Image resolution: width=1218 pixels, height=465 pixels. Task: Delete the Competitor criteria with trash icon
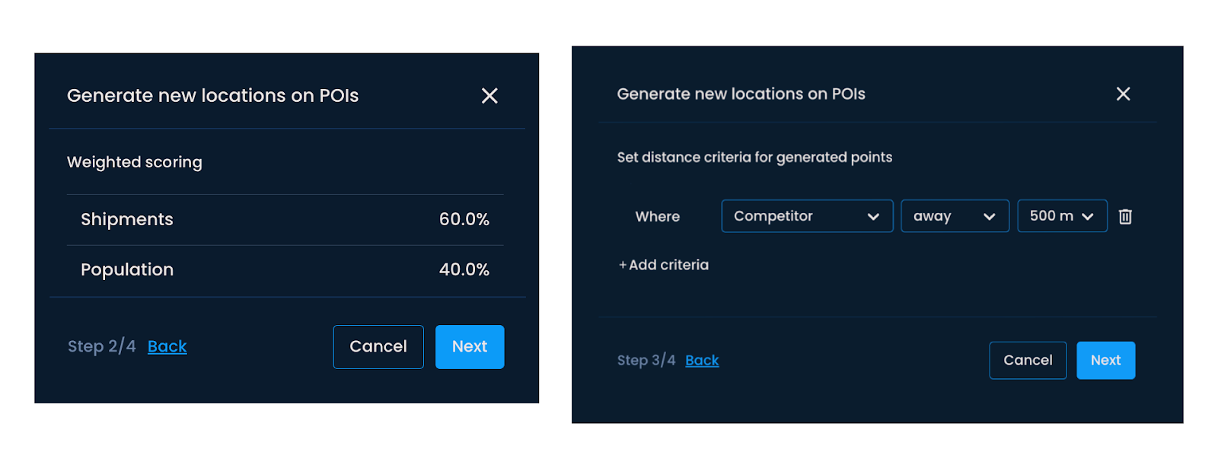[1125, 217]
